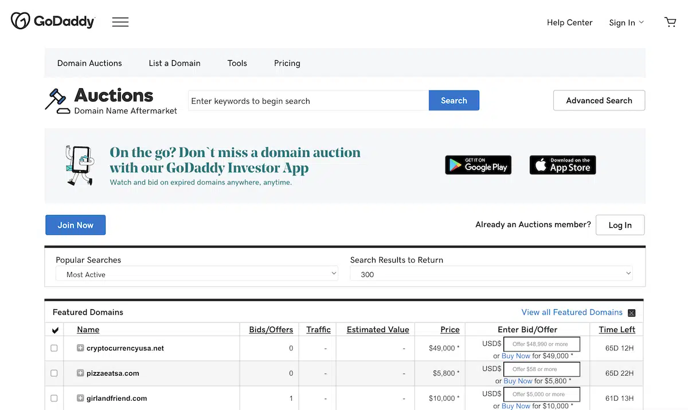Focus the offer field for girlandfriend.com

(x=542, y=395)
